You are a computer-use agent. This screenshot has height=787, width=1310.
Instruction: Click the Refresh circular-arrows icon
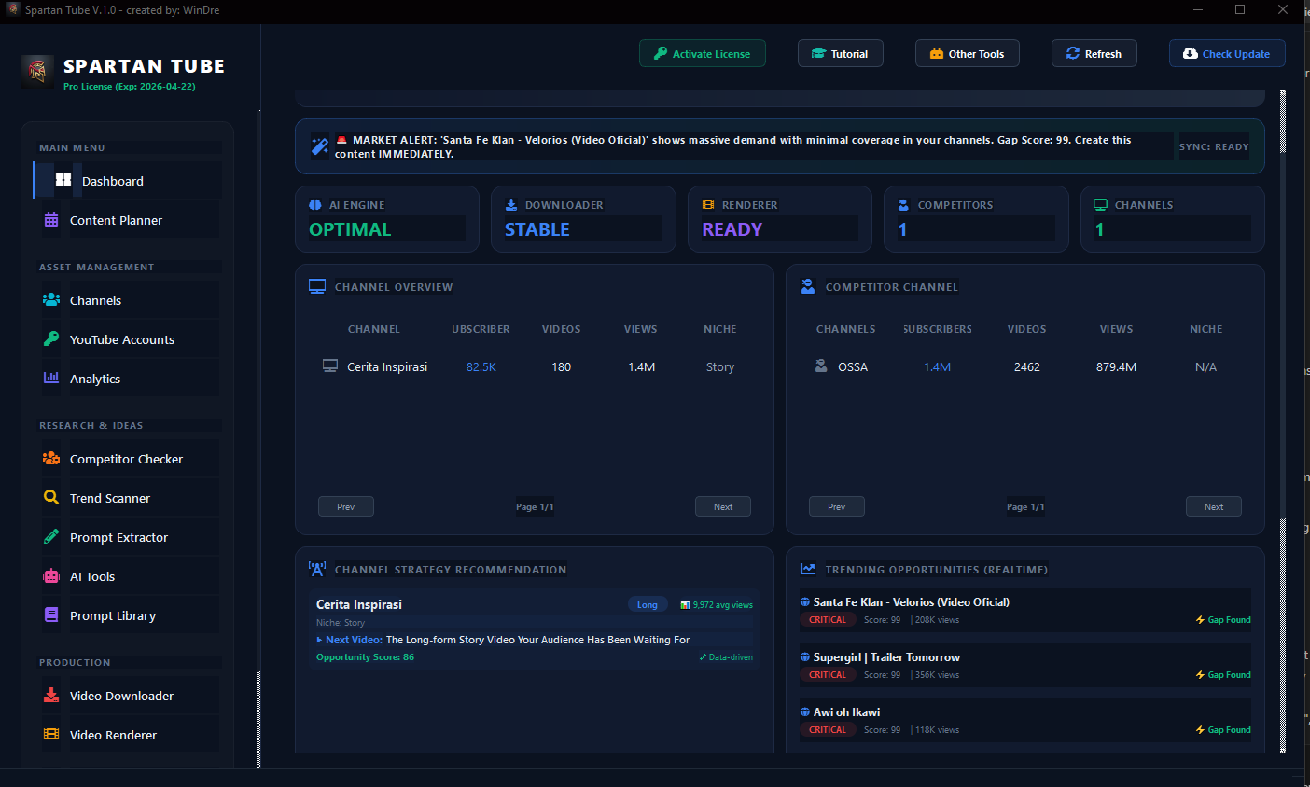coord(1073,53)
